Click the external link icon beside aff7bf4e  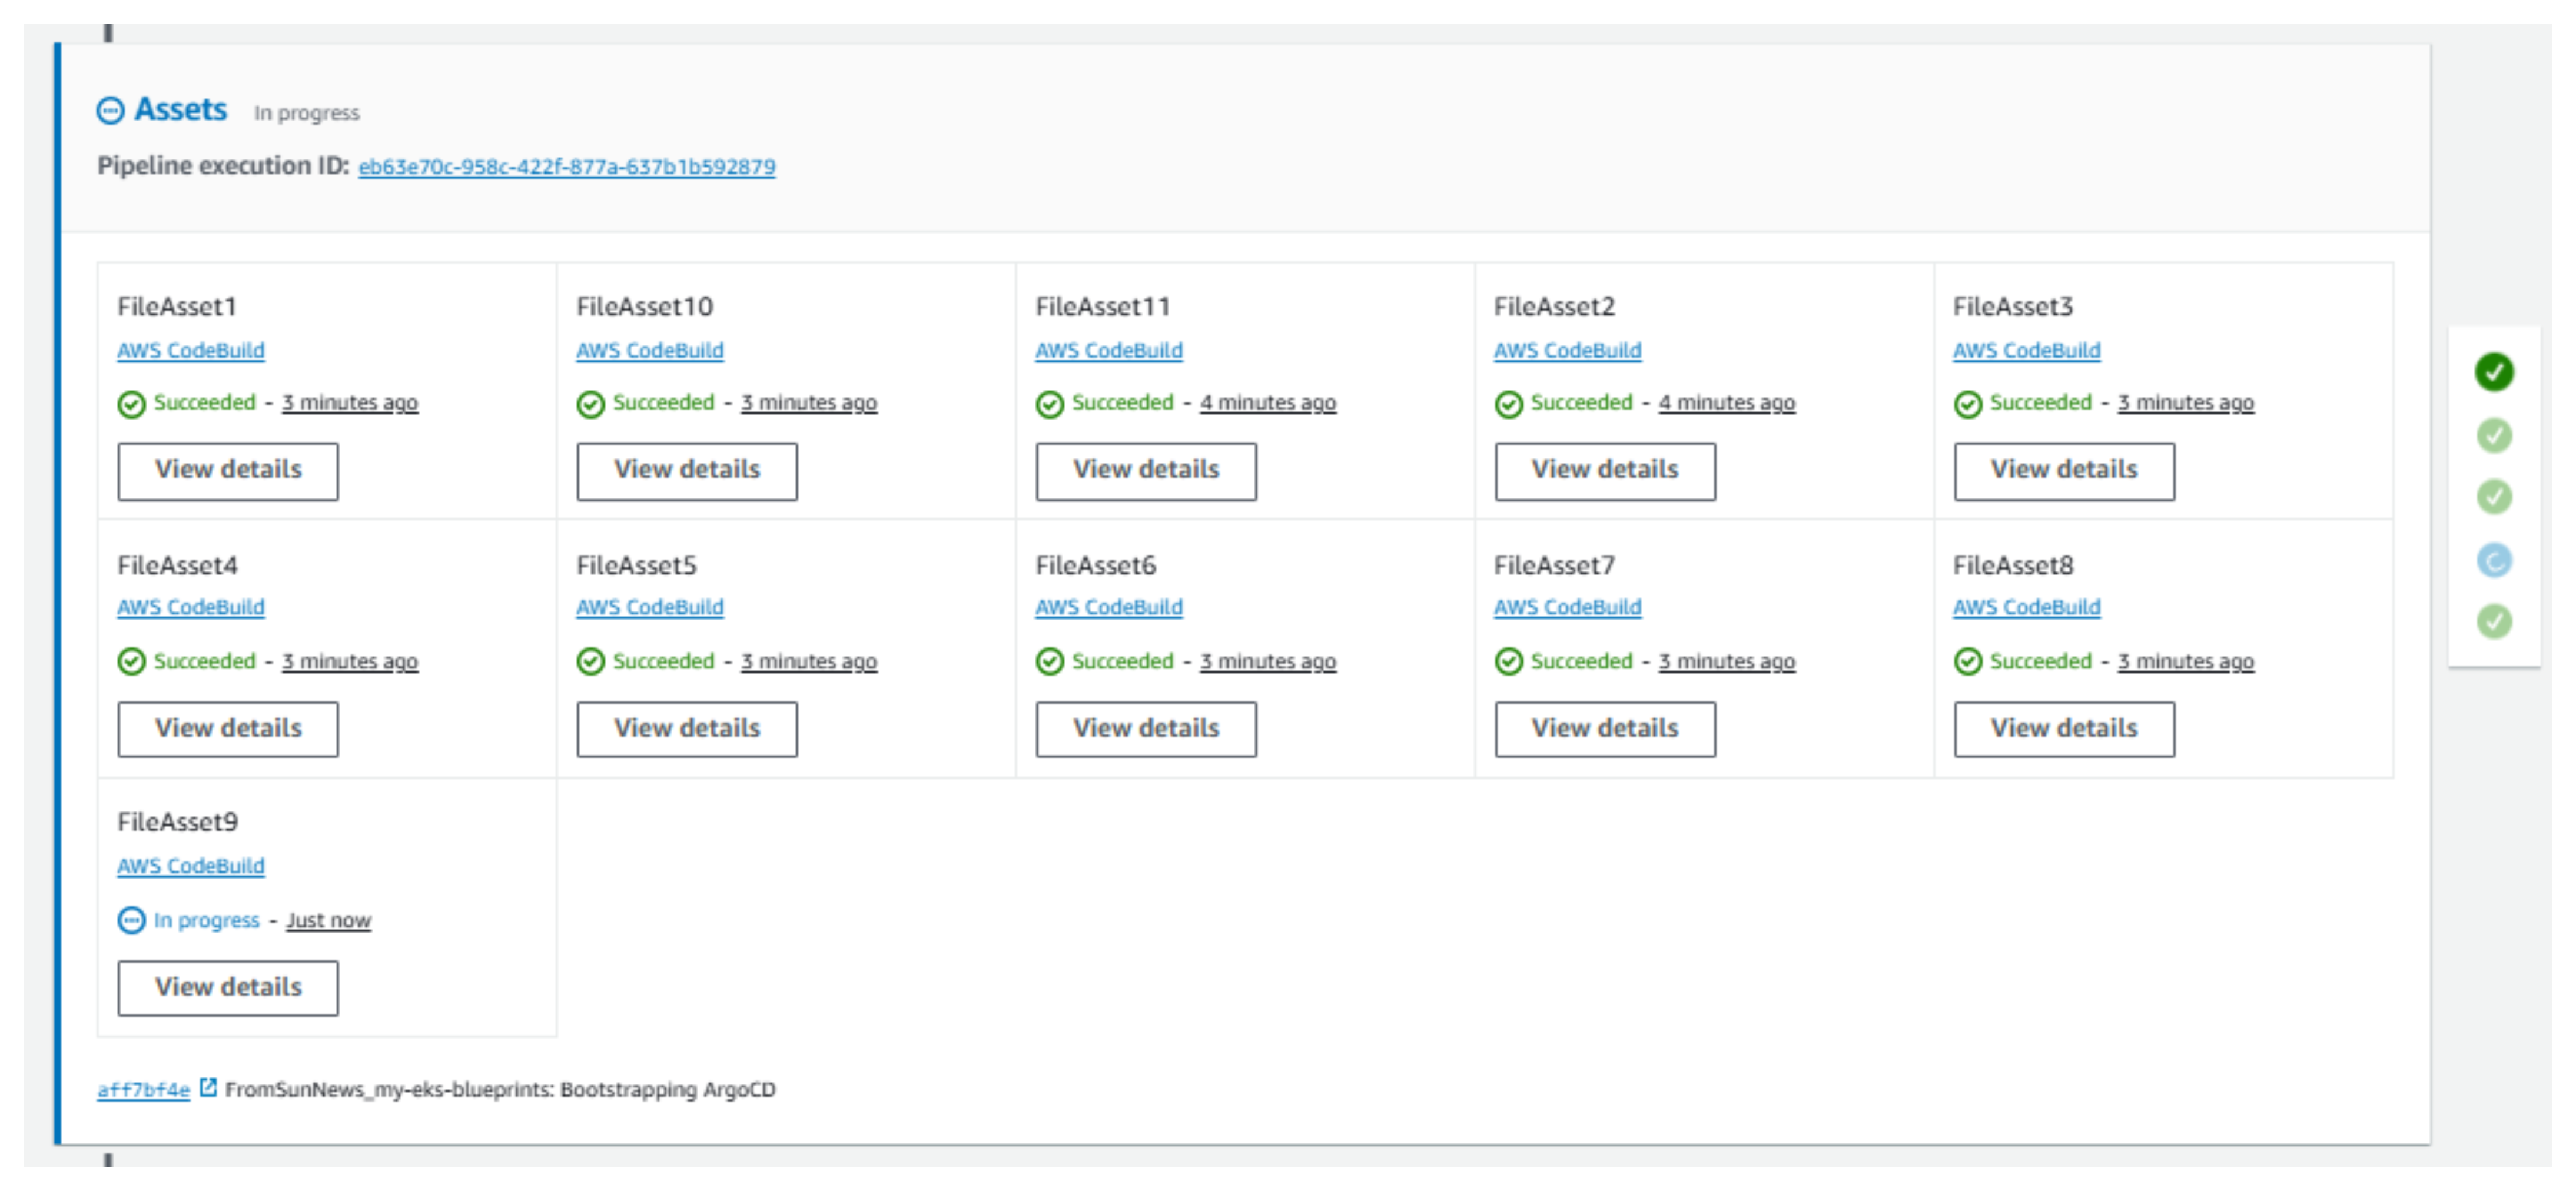208,1088
